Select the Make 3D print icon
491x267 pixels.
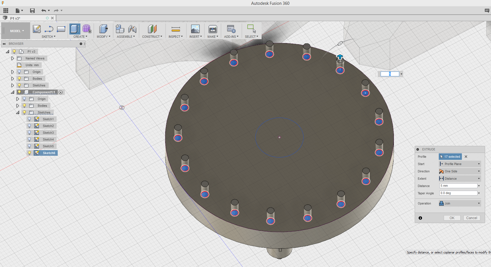pyautogui.click(x=213, y=29)
